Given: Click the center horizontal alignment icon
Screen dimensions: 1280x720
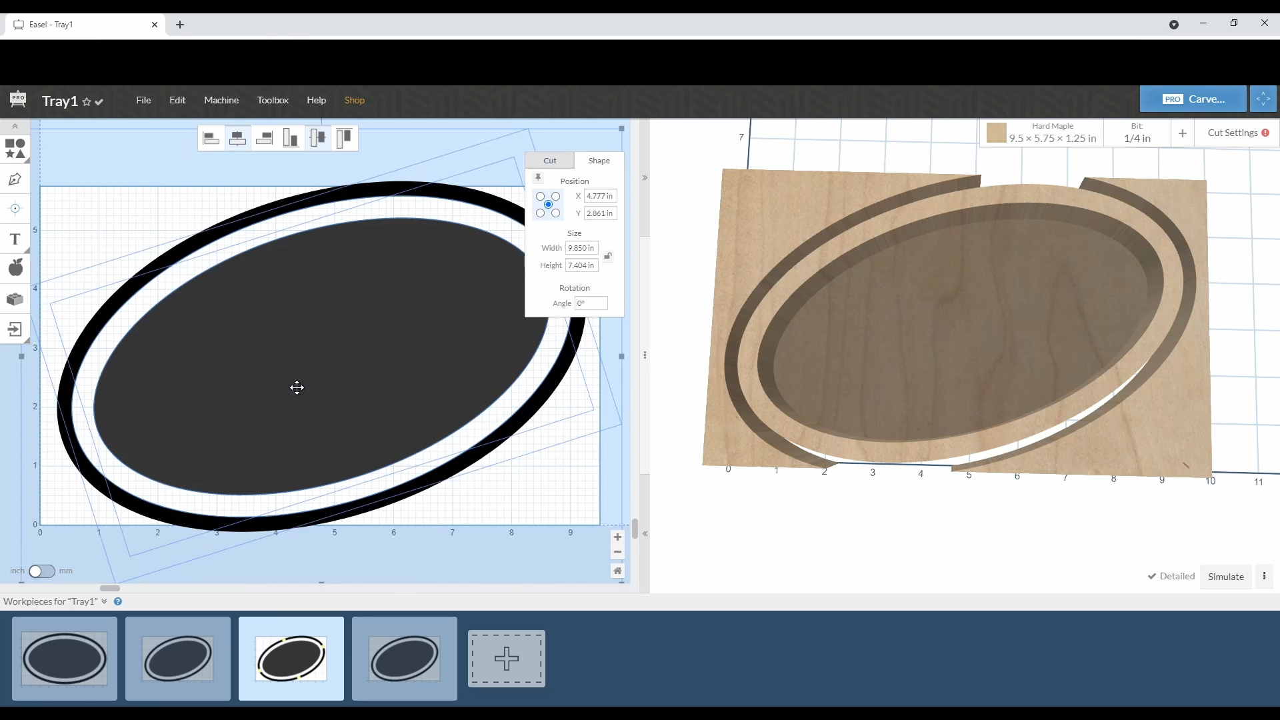Looking at the screenshot, I should pyautogui.click(x=237, y=138).
